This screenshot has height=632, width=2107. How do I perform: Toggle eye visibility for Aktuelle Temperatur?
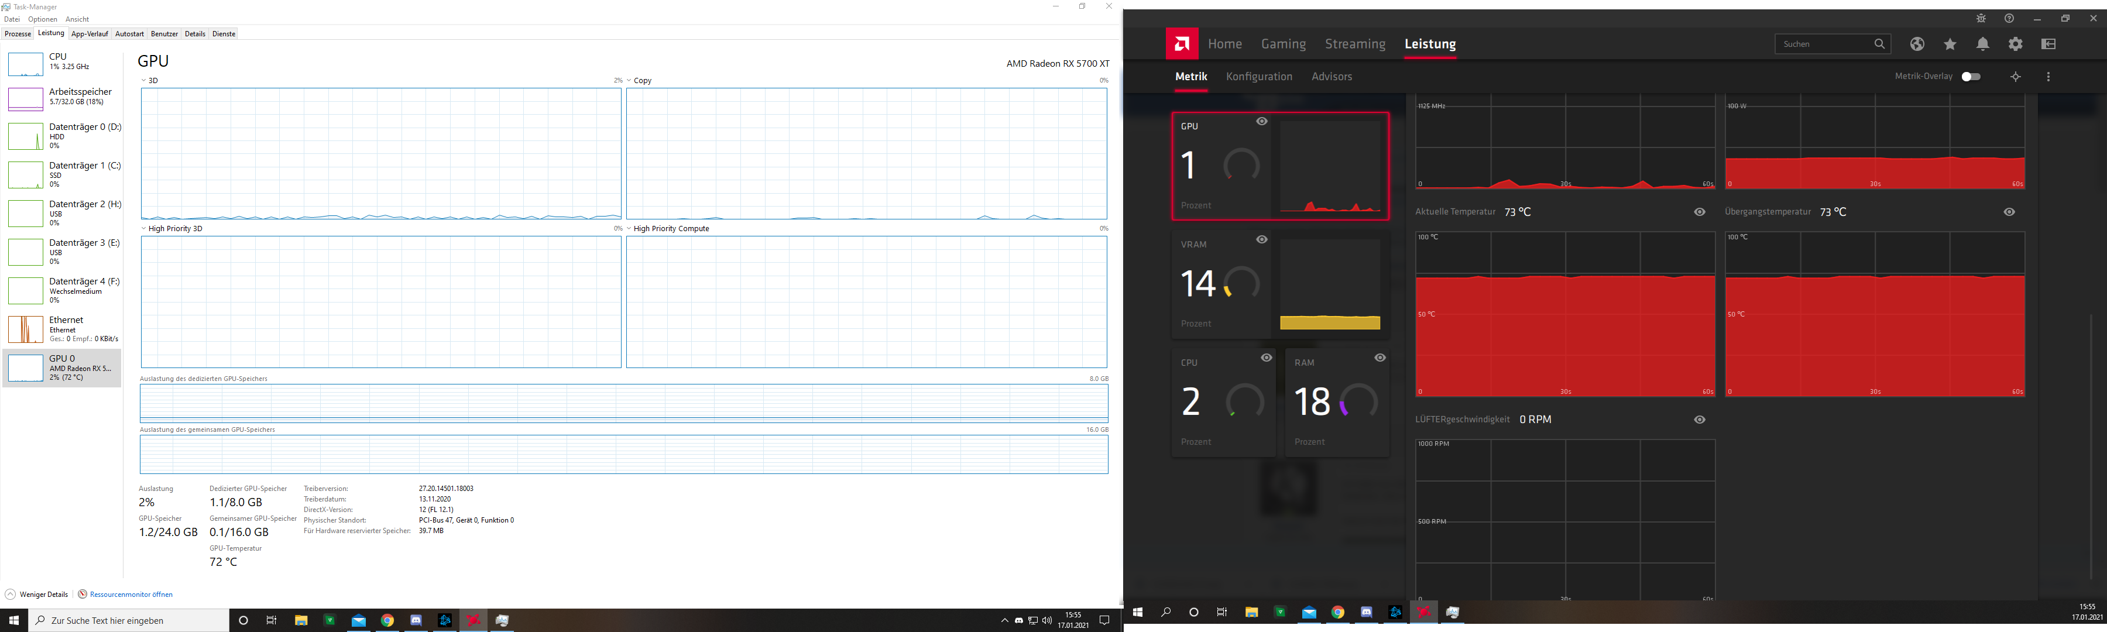coord(1700,212)
